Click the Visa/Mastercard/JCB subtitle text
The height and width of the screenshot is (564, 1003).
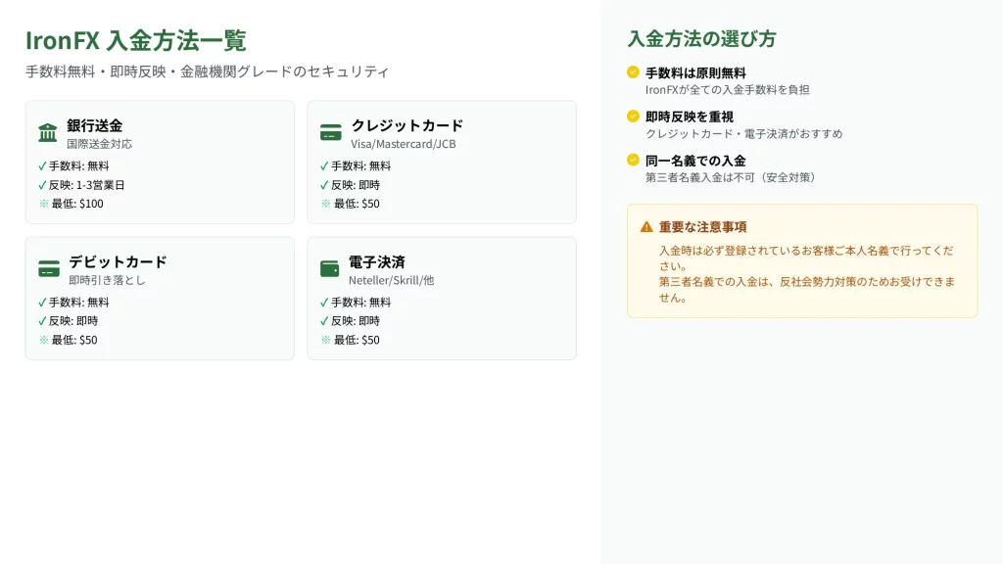[x=403, y=144]
